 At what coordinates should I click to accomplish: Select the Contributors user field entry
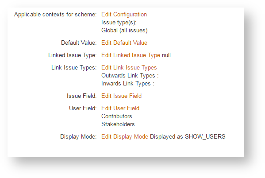[x=117, y=116]
